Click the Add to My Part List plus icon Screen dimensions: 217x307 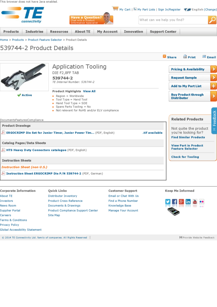pyautogui.click(x=213, y=86)
